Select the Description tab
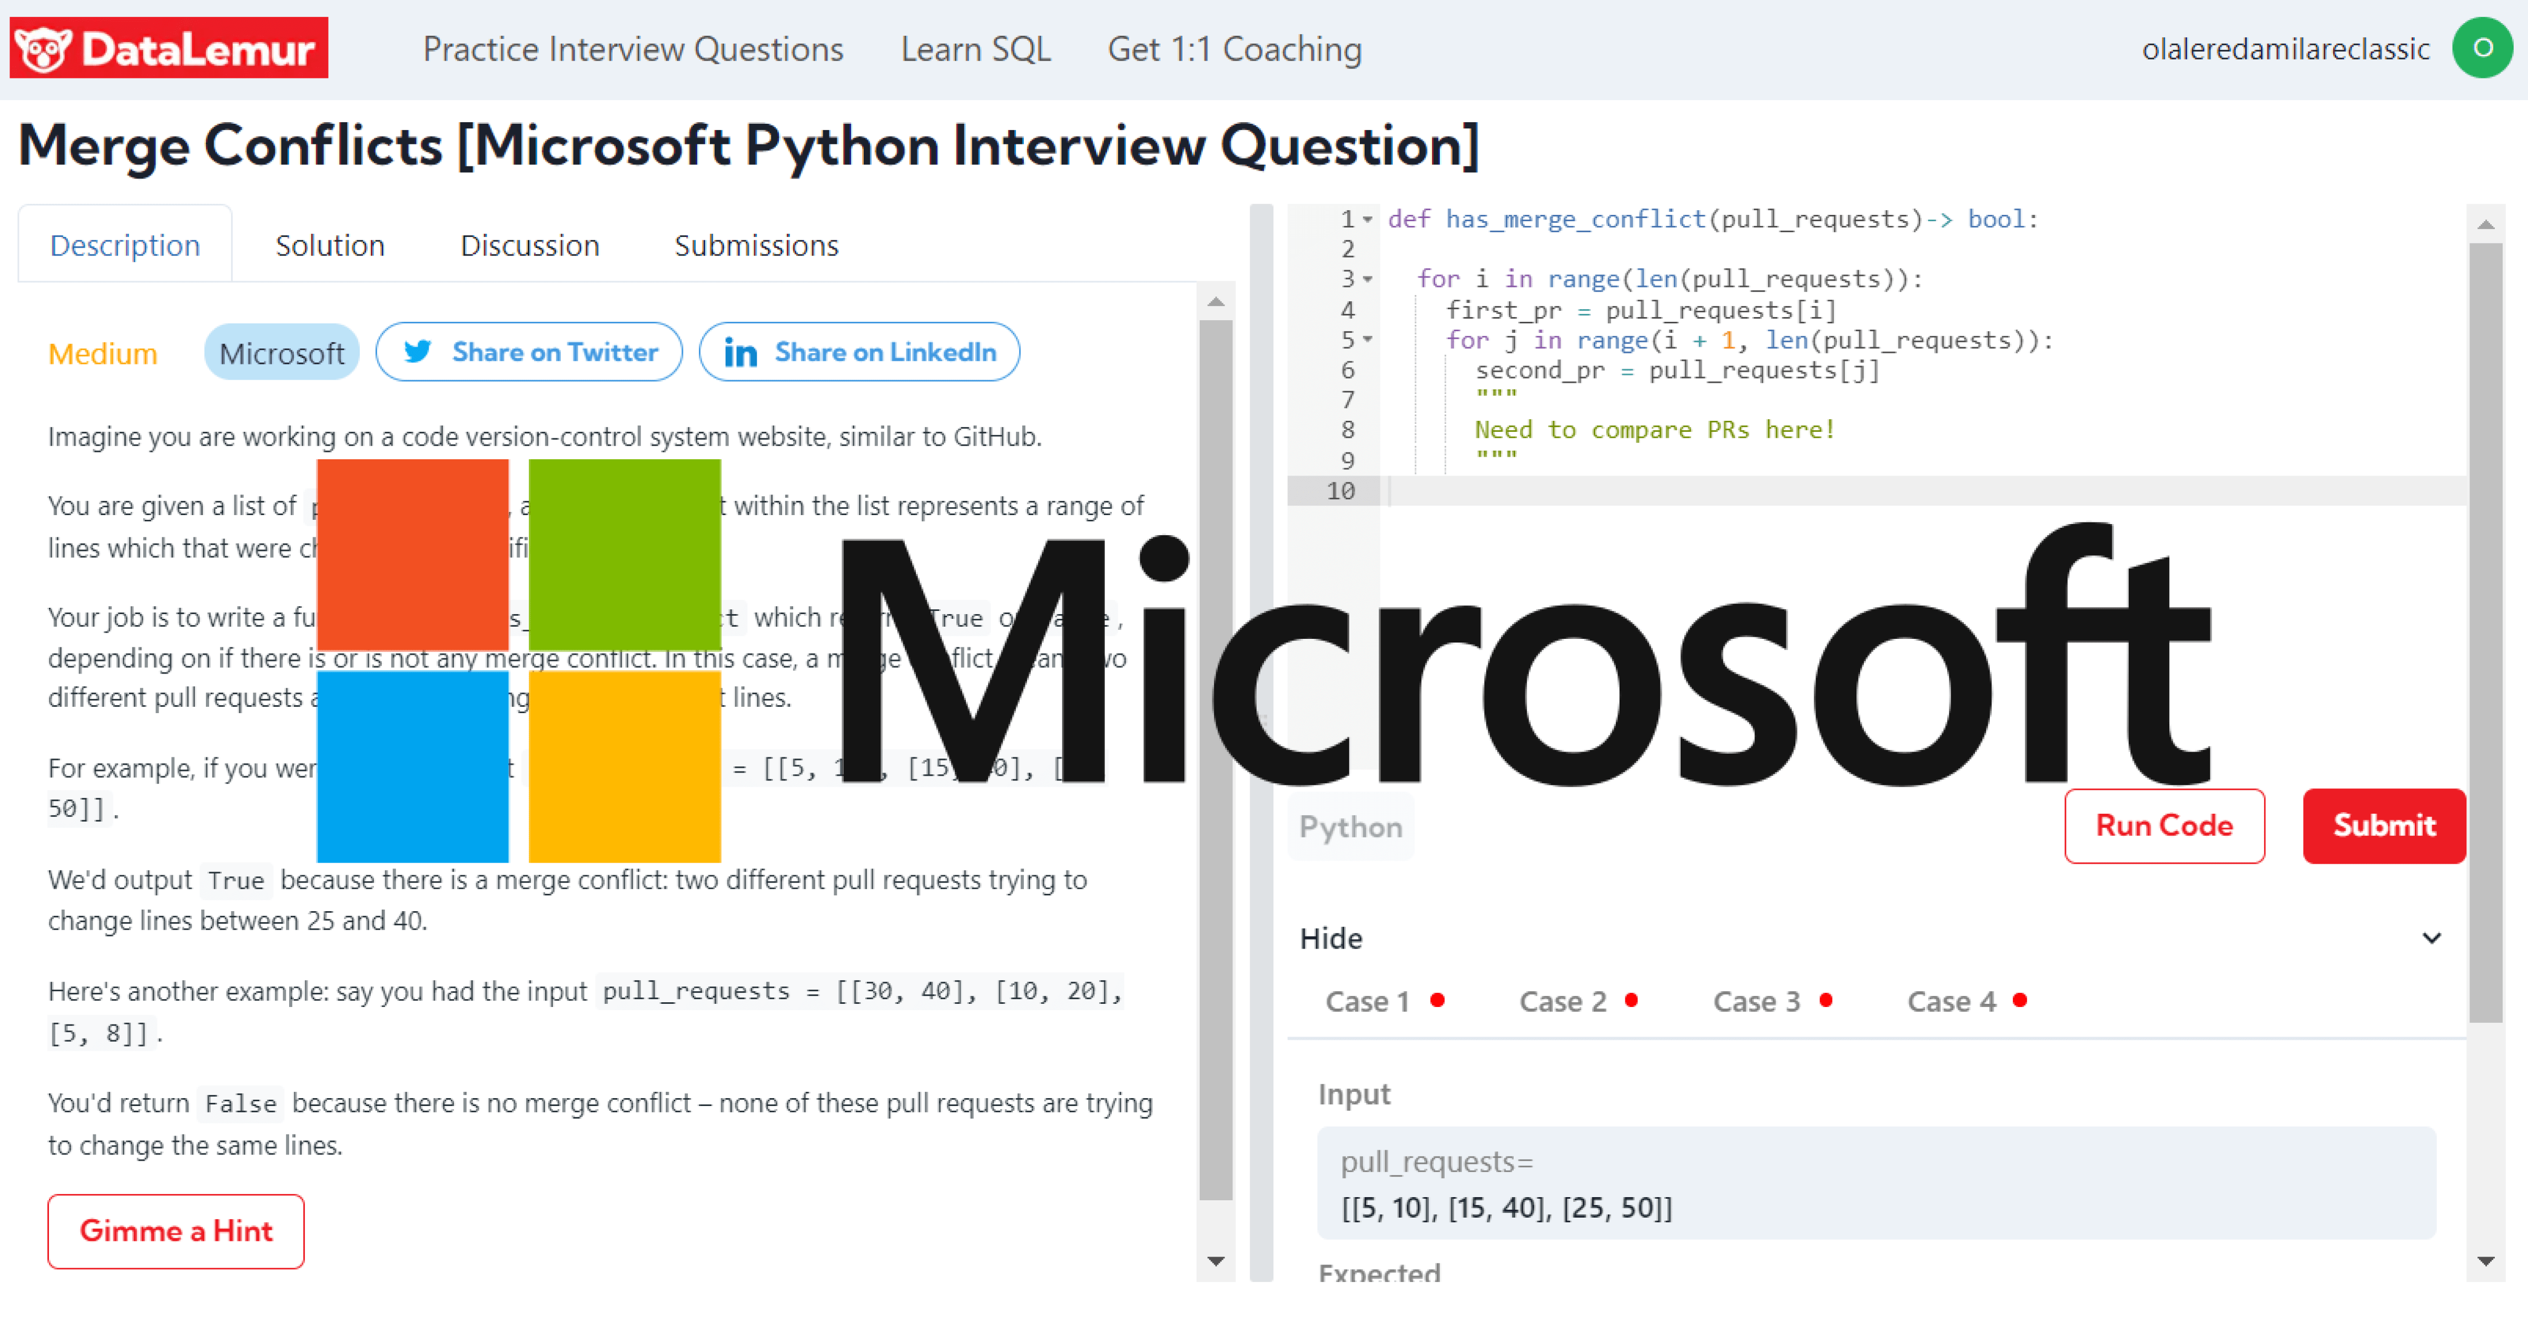The image size is (2528, 1323). tap(125, 244)
